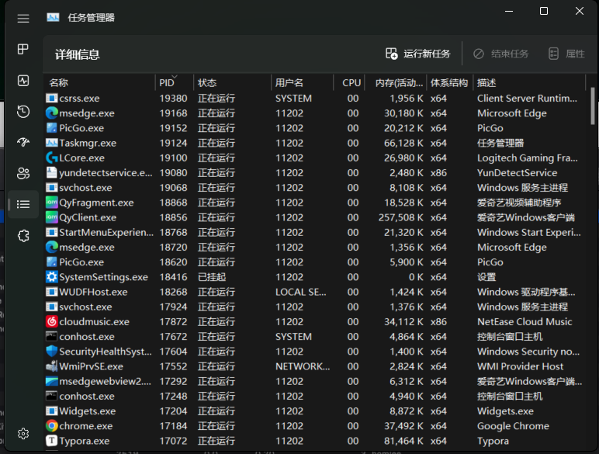
Task: Click Logitech Gaming Fra... description
Action: pos(527,158)
